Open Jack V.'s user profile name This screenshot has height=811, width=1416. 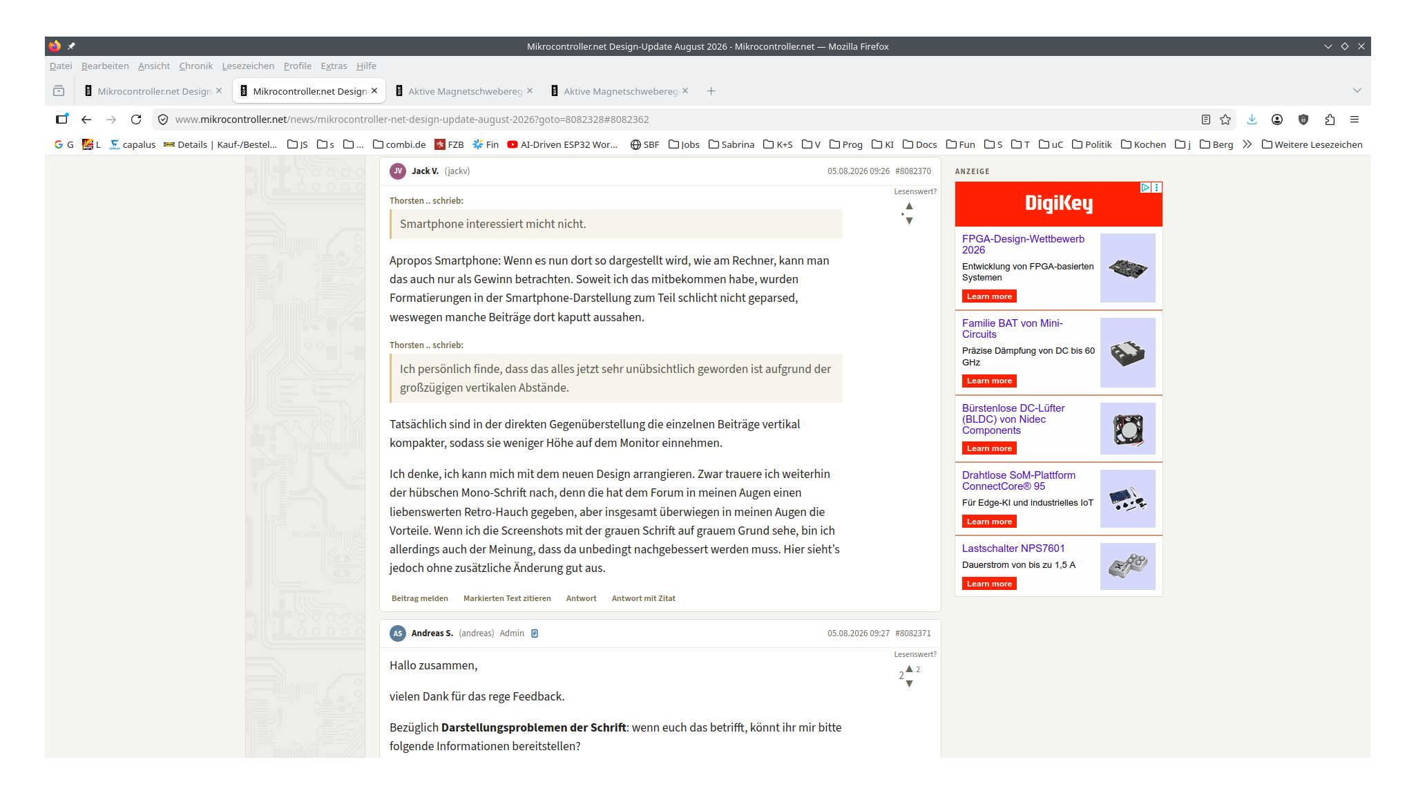point(425,171)
